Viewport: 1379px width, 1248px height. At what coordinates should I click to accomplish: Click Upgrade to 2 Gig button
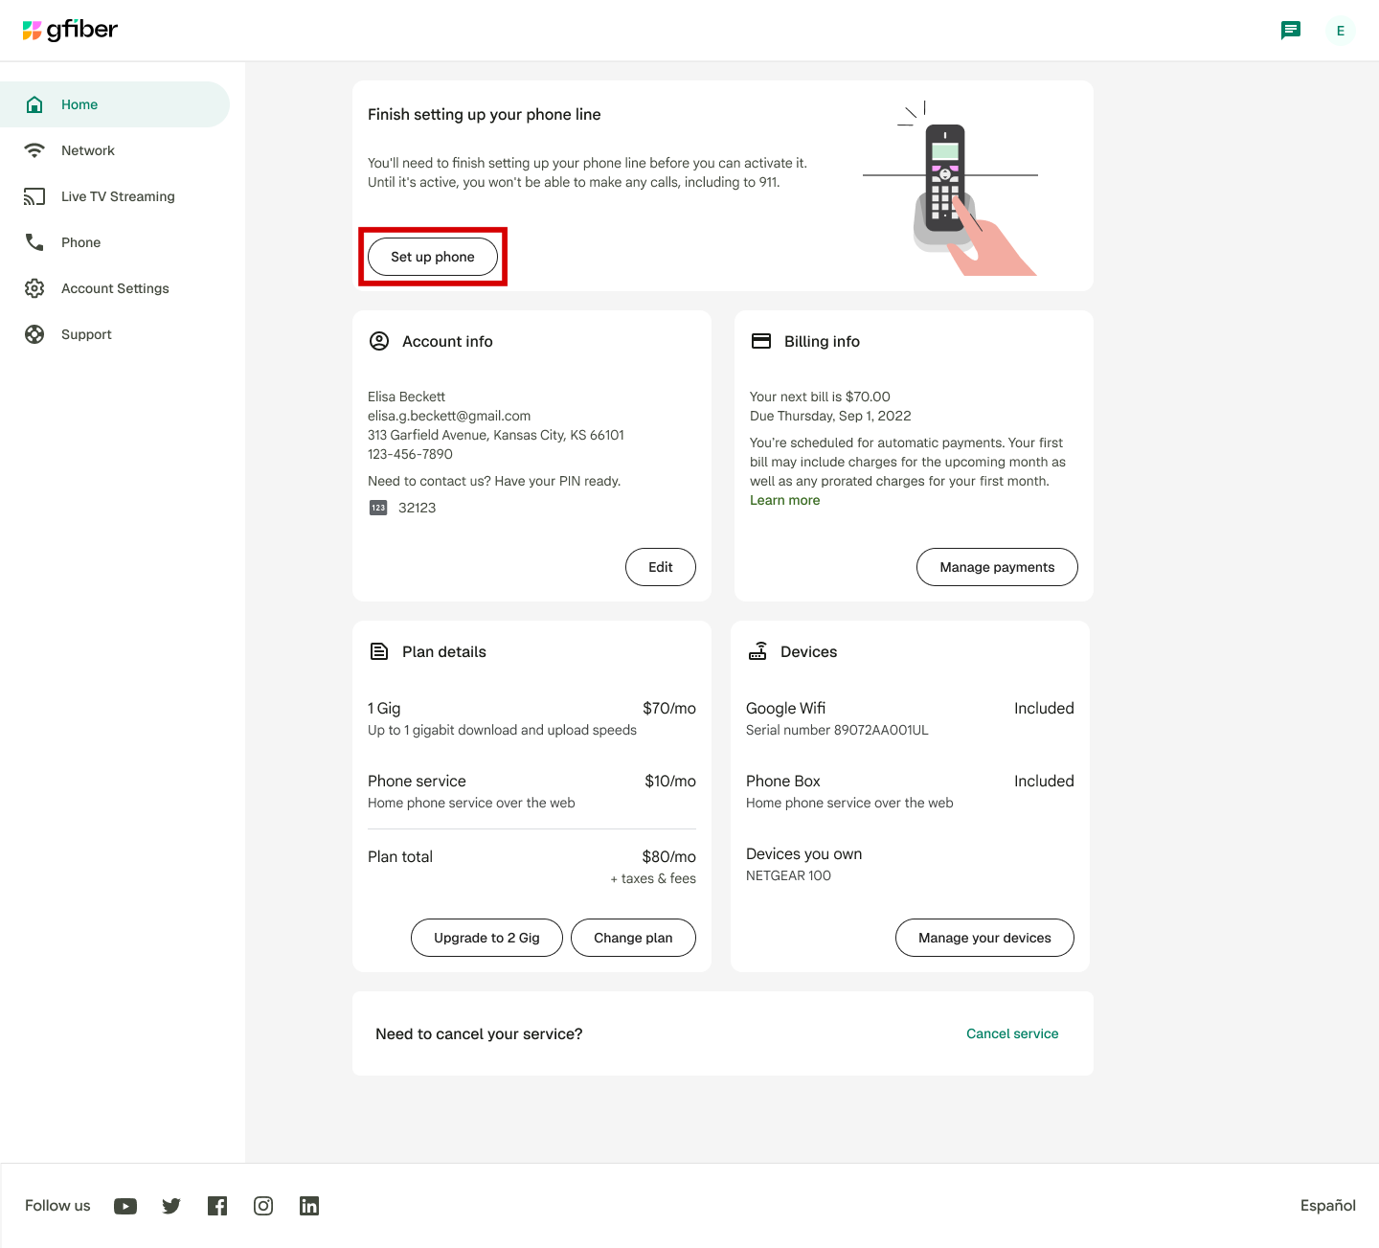486,938
